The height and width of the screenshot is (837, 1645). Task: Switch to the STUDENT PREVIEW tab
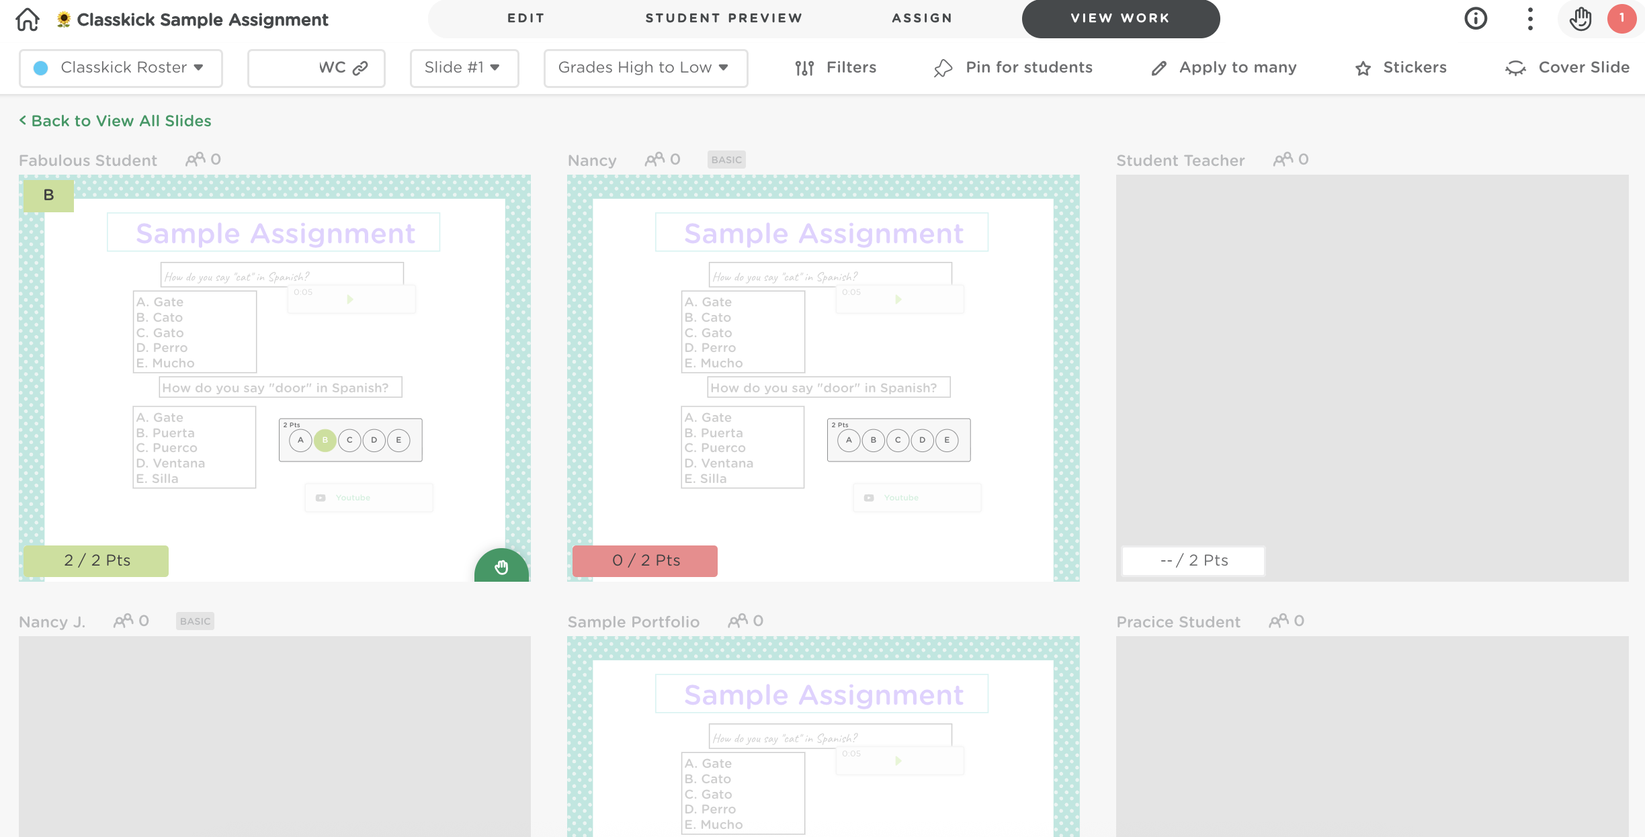point(724,18)
